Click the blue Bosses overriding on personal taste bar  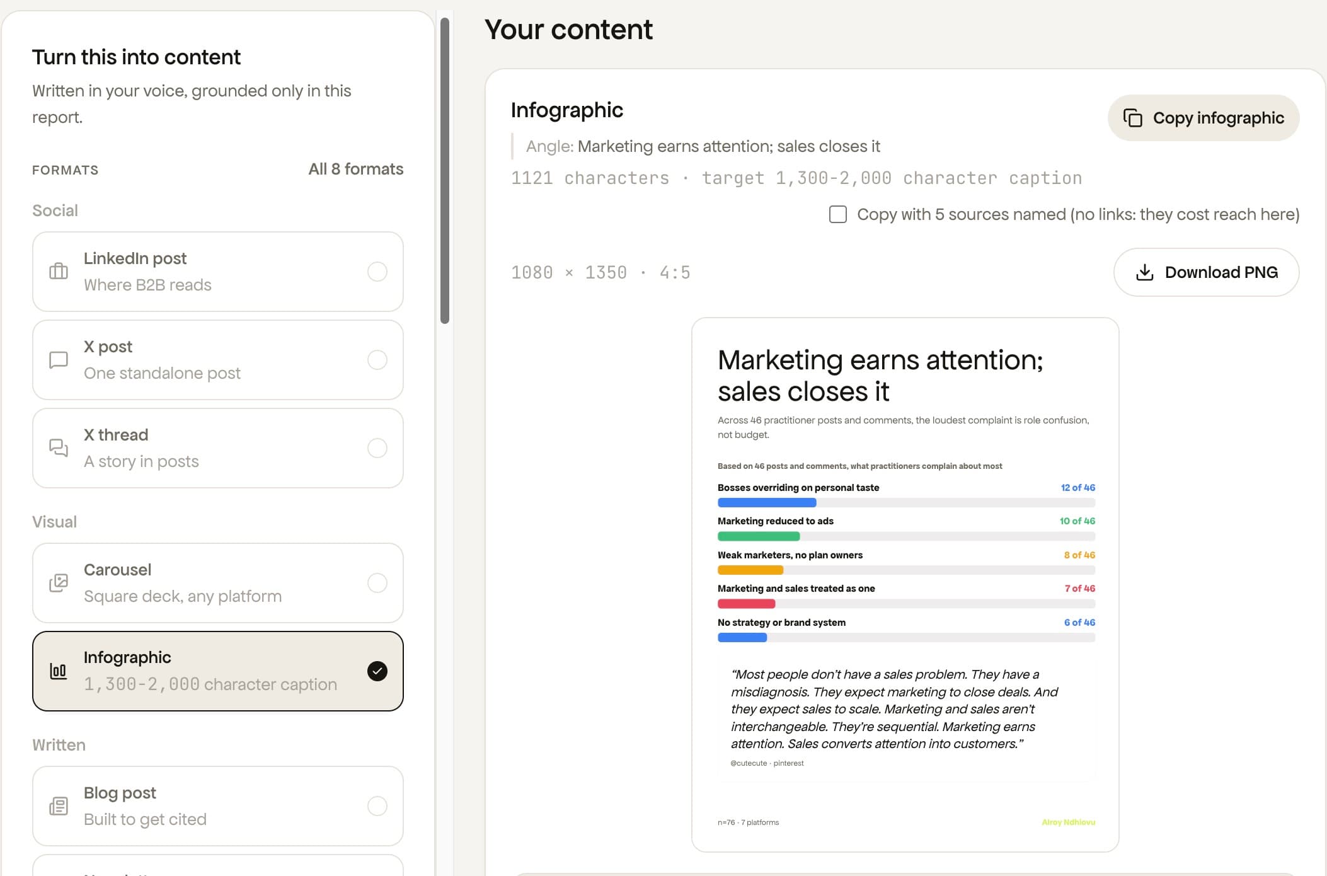point(767,503)
